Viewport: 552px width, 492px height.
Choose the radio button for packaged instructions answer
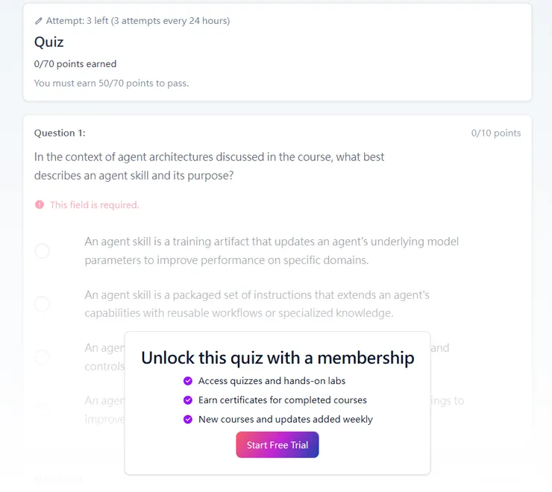pyautogui.click(x=43, y=304)
